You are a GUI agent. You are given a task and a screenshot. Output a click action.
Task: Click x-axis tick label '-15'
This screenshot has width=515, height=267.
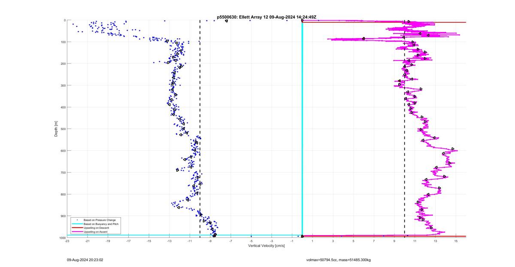pyautogui.click(x=149, y=241)
